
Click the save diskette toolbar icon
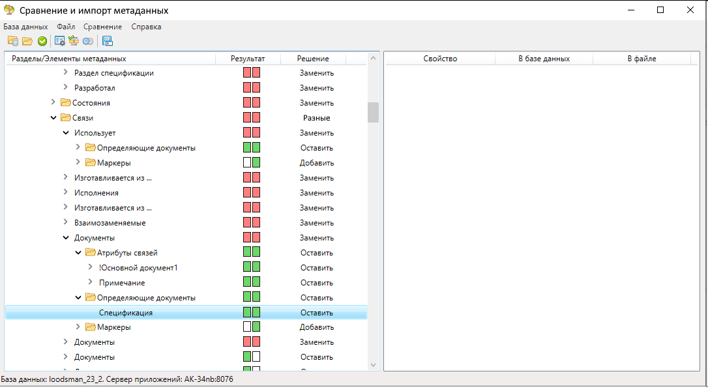pyautogui.click(x=108, y=41)
